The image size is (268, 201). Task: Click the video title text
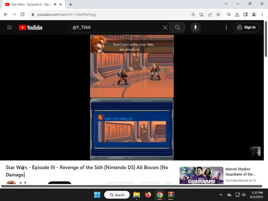(87, 171)
